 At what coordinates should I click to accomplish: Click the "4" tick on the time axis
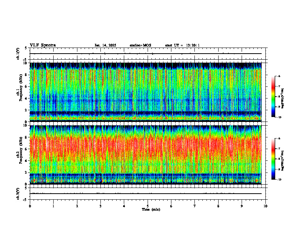pyautogui.click(x=124, y=206)
